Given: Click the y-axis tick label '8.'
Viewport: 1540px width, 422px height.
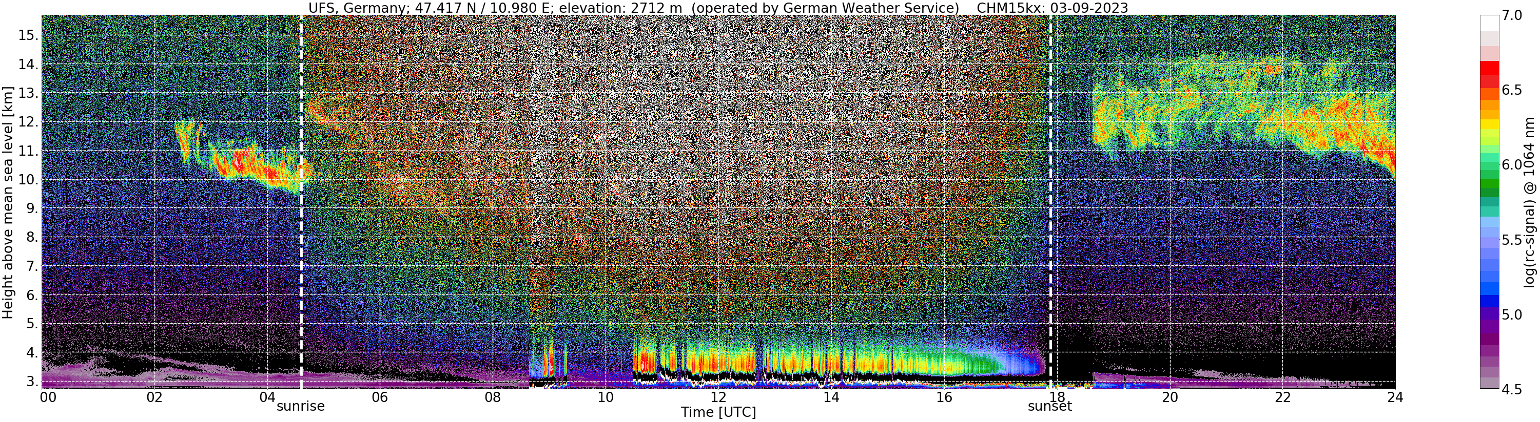Looking at the screenshot, I should tap(32, 238).
